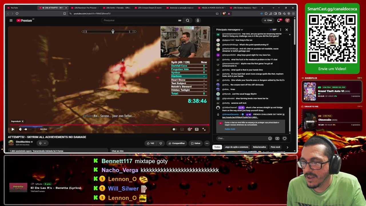The image size is (366, 206).
Task: Open more actions ellipsis below the video
Action: (x=207, y=143)
